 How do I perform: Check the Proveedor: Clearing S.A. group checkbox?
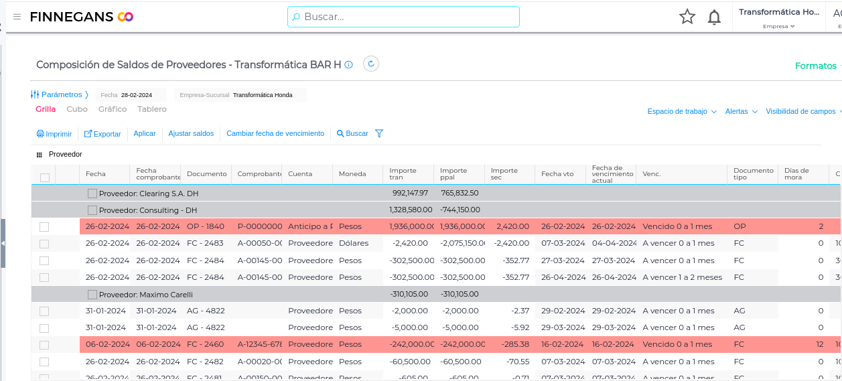pos(92,194)
